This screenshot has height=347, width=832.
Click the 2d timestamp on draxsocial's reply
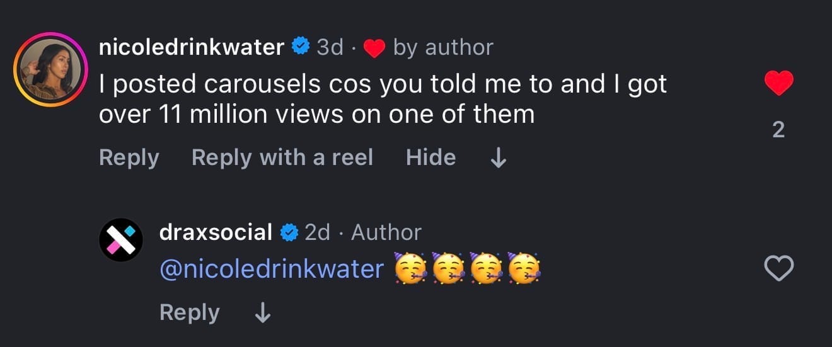[x=317, y=232]
